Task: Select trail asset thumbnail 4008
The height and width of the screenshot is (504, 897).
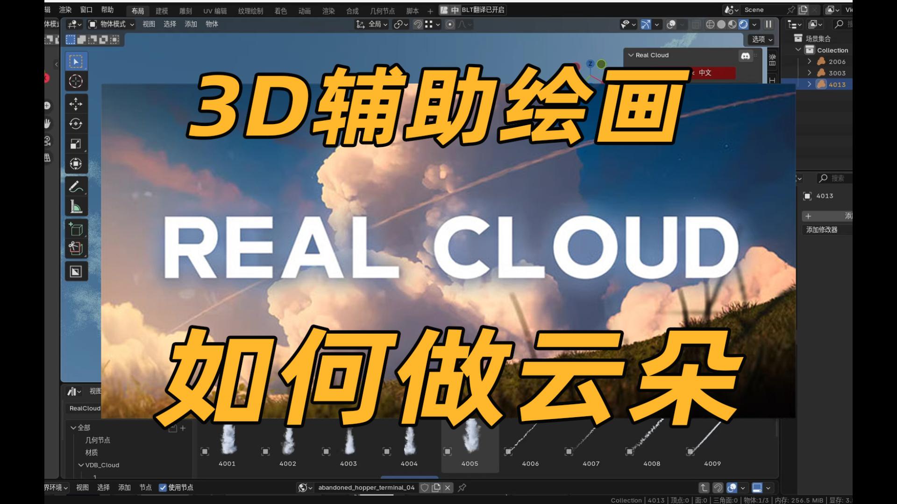Action: 652,446
